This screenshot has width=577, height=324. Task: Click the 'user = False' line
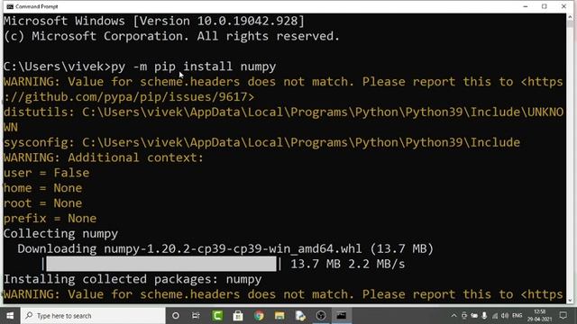tap(46, 173)
